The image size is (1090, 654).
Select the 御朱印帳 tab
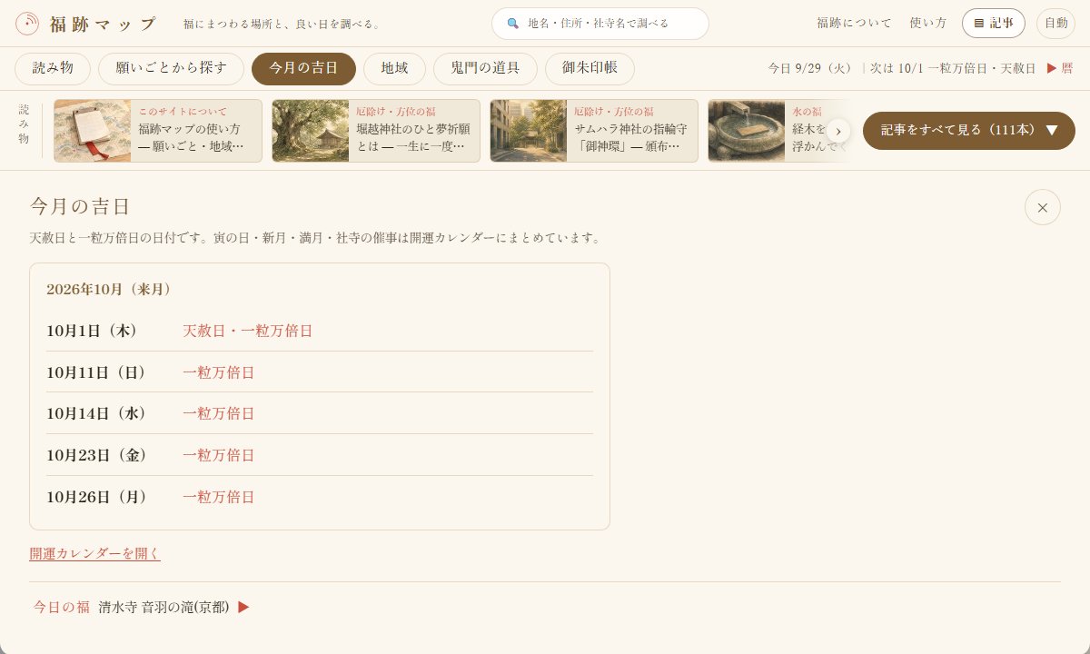[x=590, y=68]
